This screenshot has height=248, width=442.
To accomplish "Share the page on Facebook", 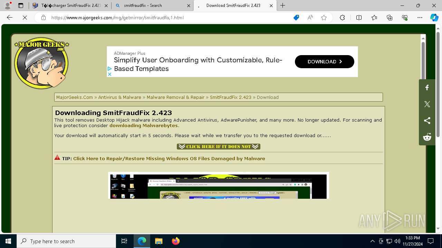I will point(427,87).
